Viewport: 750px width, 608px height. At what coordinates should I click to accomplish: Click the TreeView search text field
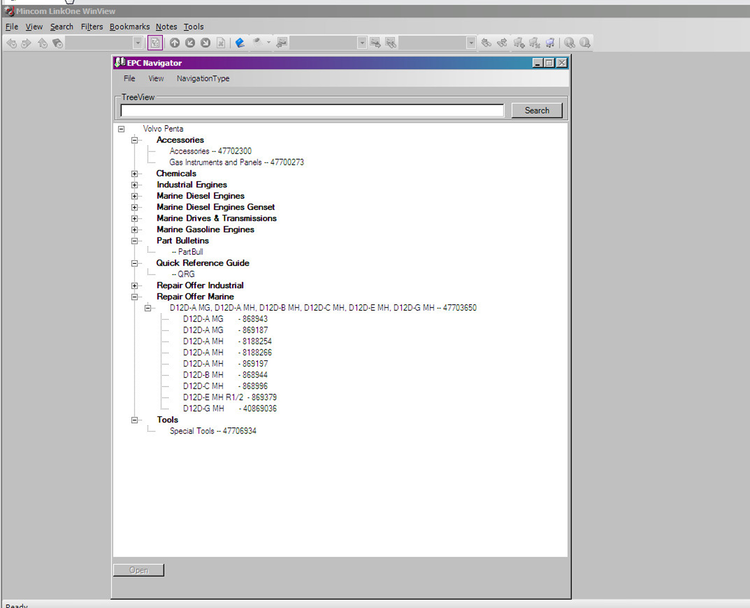(x=312, y=111)
